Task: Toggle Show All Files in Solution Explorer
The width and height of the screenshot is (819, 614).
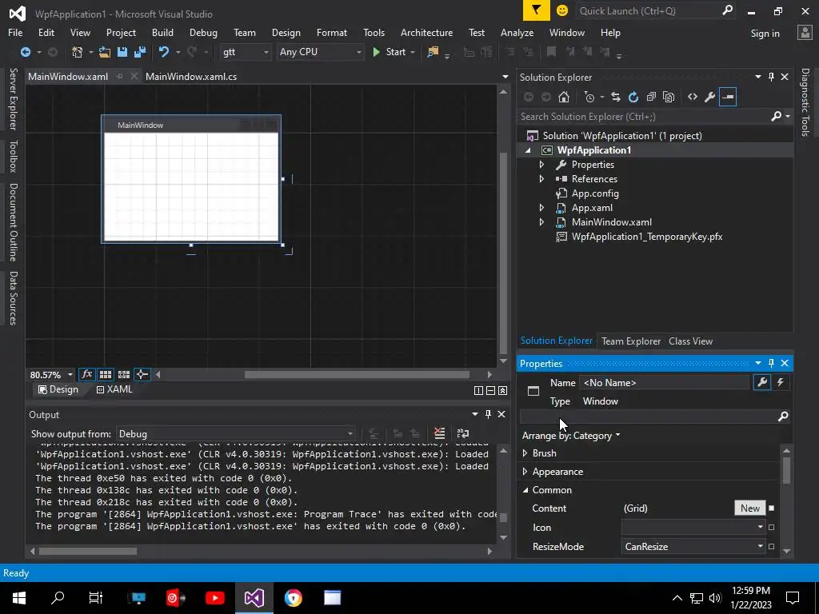Action: point(669,97)
